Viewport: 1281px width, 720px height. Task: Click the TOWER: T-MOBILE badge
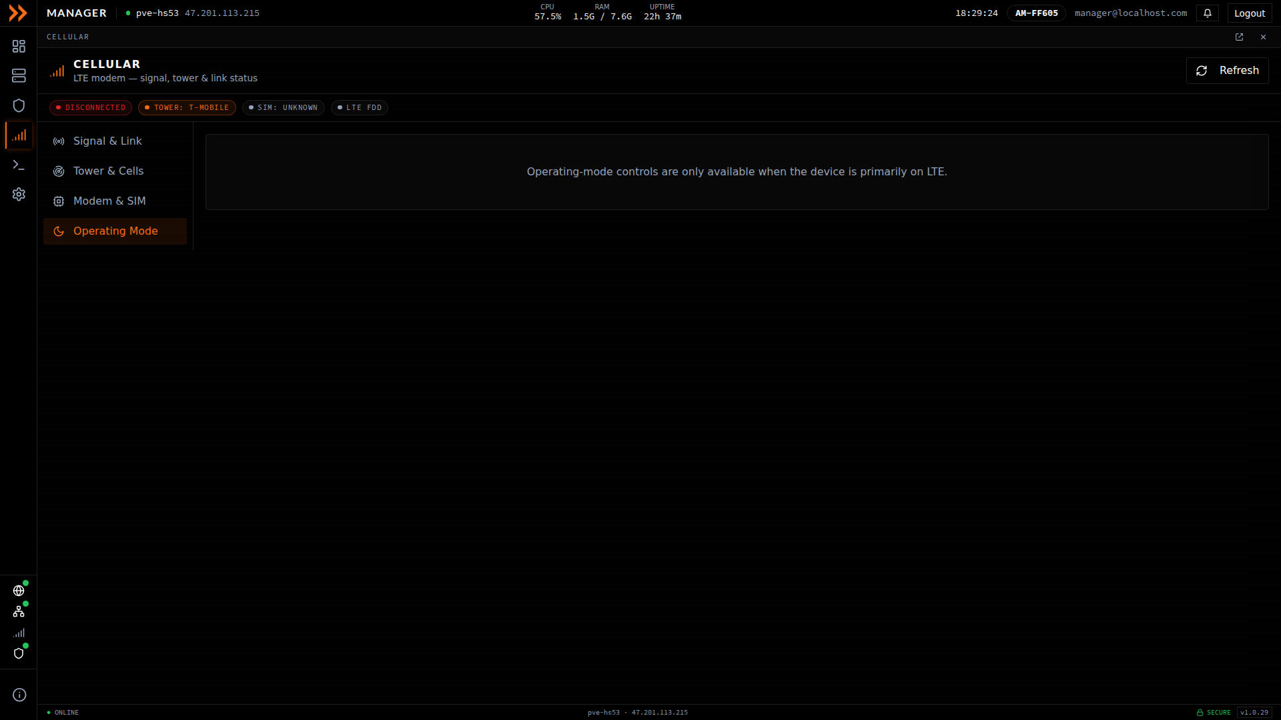click(x=187, y=108)
